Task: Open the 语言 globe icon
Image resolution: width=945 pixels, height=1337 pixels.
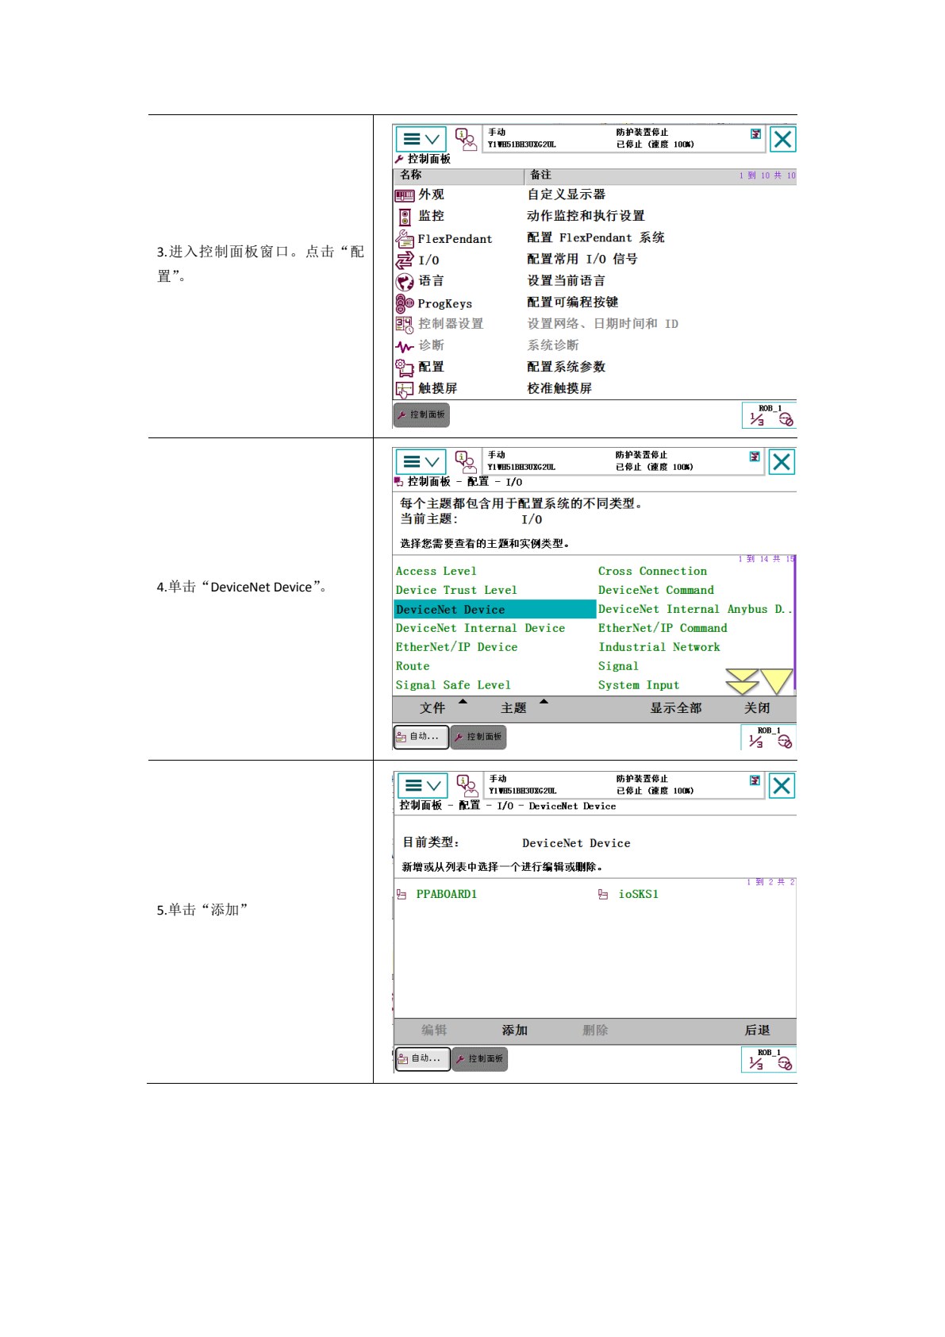Action: [405, 281]
